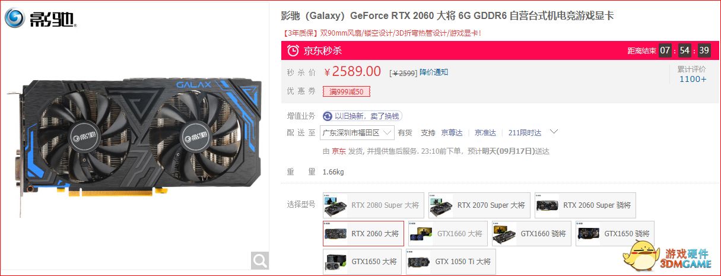Image resolution: width=721 pixels, height=276 pixels.
Task: Click the 京东 seller link in shipping info
Action: 338,151
